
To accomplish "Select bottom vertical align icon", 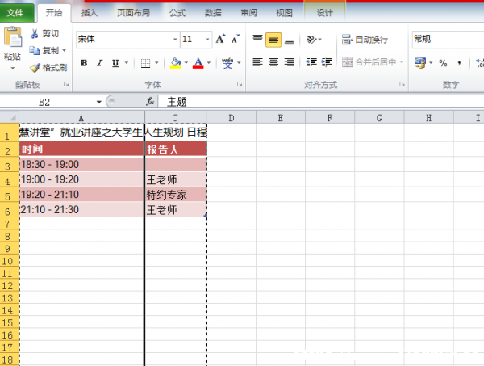I will pos(290,40).
